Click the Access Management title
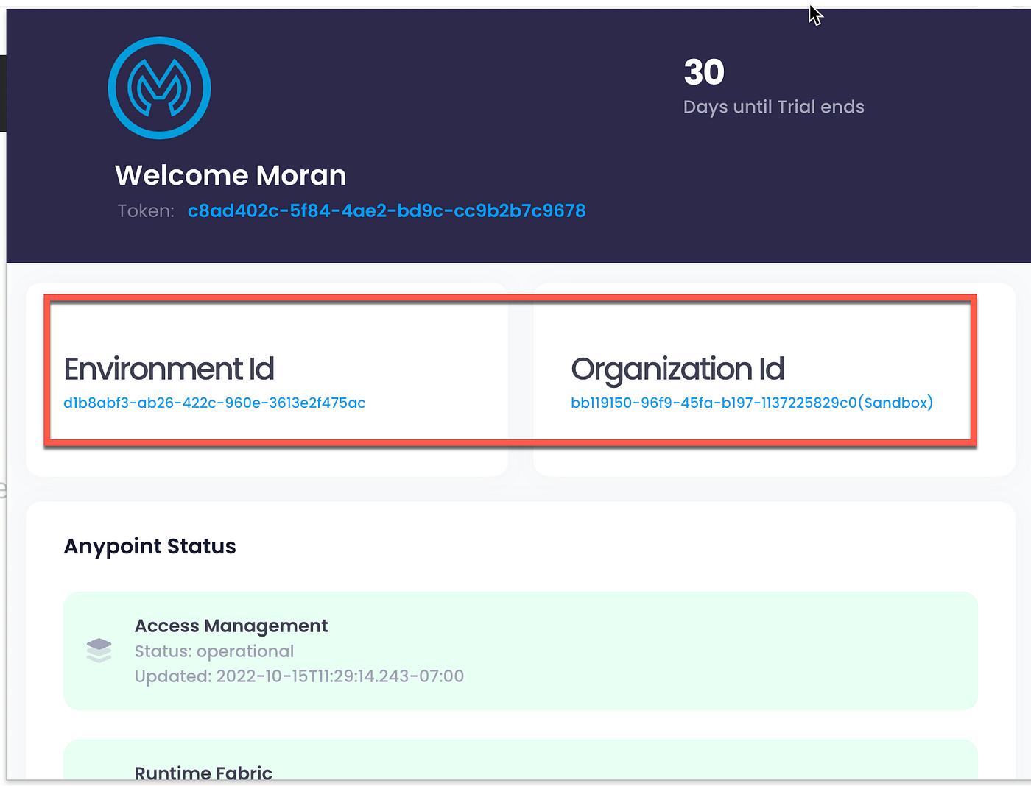 point(231,626)
